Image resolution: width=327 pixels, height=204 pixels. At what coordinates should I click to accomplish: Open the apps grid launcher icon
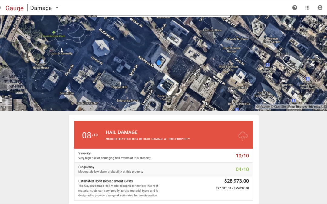point(307,8)
